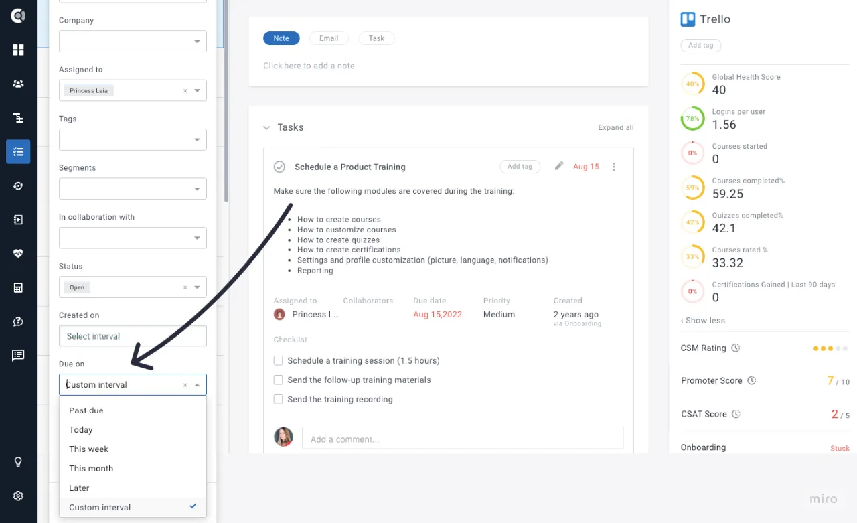Open the three-dot menu on the task
This screenshot has width=857, height=523.
[614, 167]
